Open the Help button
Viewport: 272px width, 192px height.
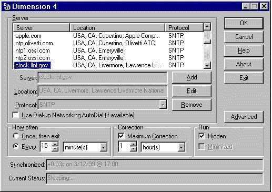(244, 50)
